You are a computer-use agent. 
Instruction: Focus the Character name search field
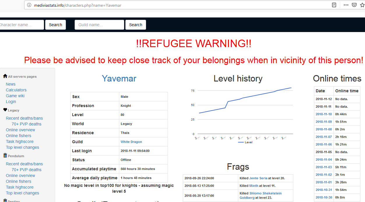(21, 25)
